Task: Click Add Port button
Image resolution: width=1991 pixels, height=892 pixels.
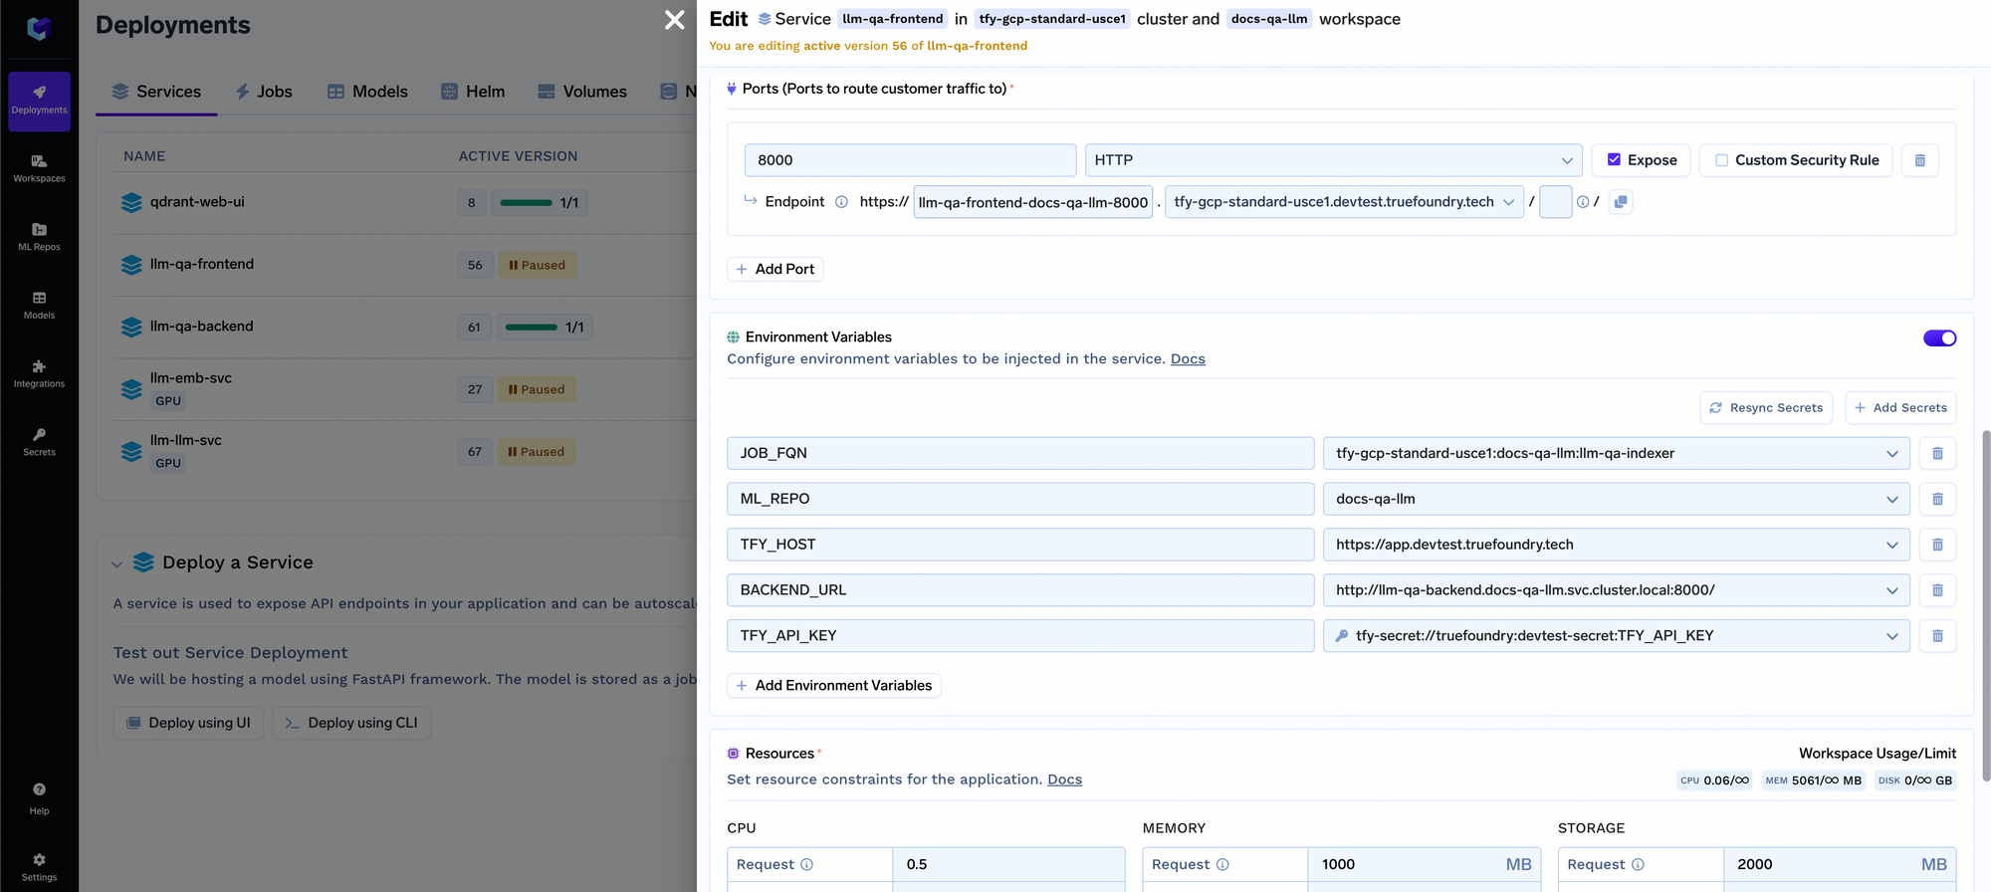Action: click(775, 269)
